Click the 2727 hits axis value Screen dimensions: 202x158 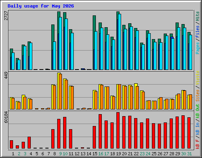tap(6, 16)
